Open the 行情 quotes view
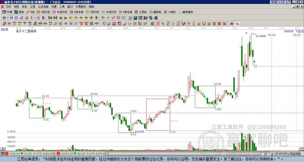The image size is (304, 162). [x=7, y=12]
